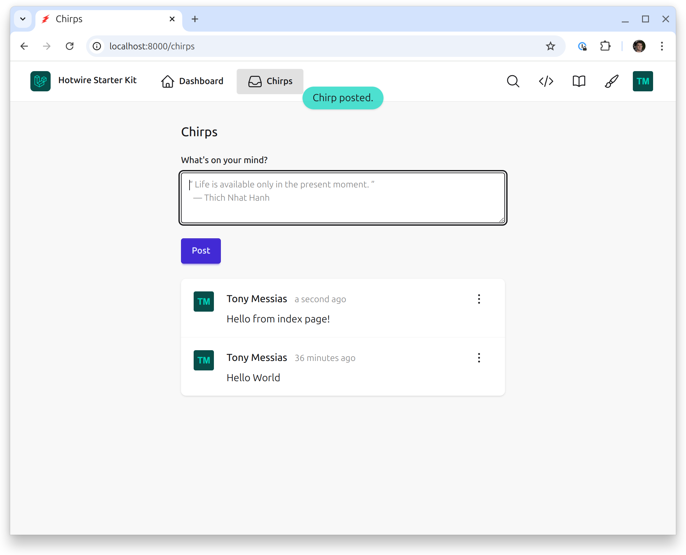Open the browser extensions puzzle icon
The width and height of the screenshot is (686, 555).
pos(605,46)
